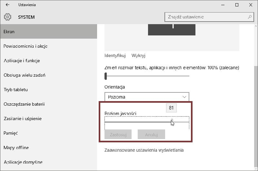Select the Ekran category
This screenshot has width=258, height=171.
[x=49, y=31]
